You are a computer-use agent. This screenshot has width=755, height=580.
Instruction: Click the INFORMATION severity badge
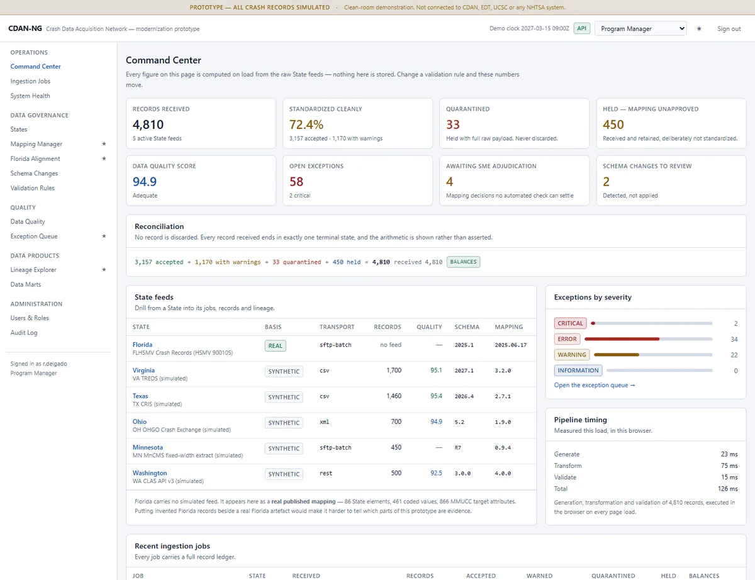(578, 371)
